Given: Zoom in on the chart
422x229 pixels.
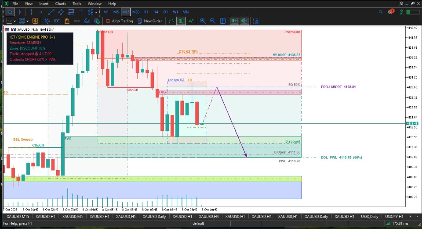Looking at the screenshot, I should click(x=203, y=21).
